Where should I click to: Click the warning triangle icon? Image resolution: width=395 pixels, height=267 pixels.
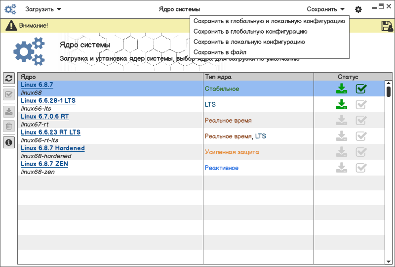(x=11, y=26)
